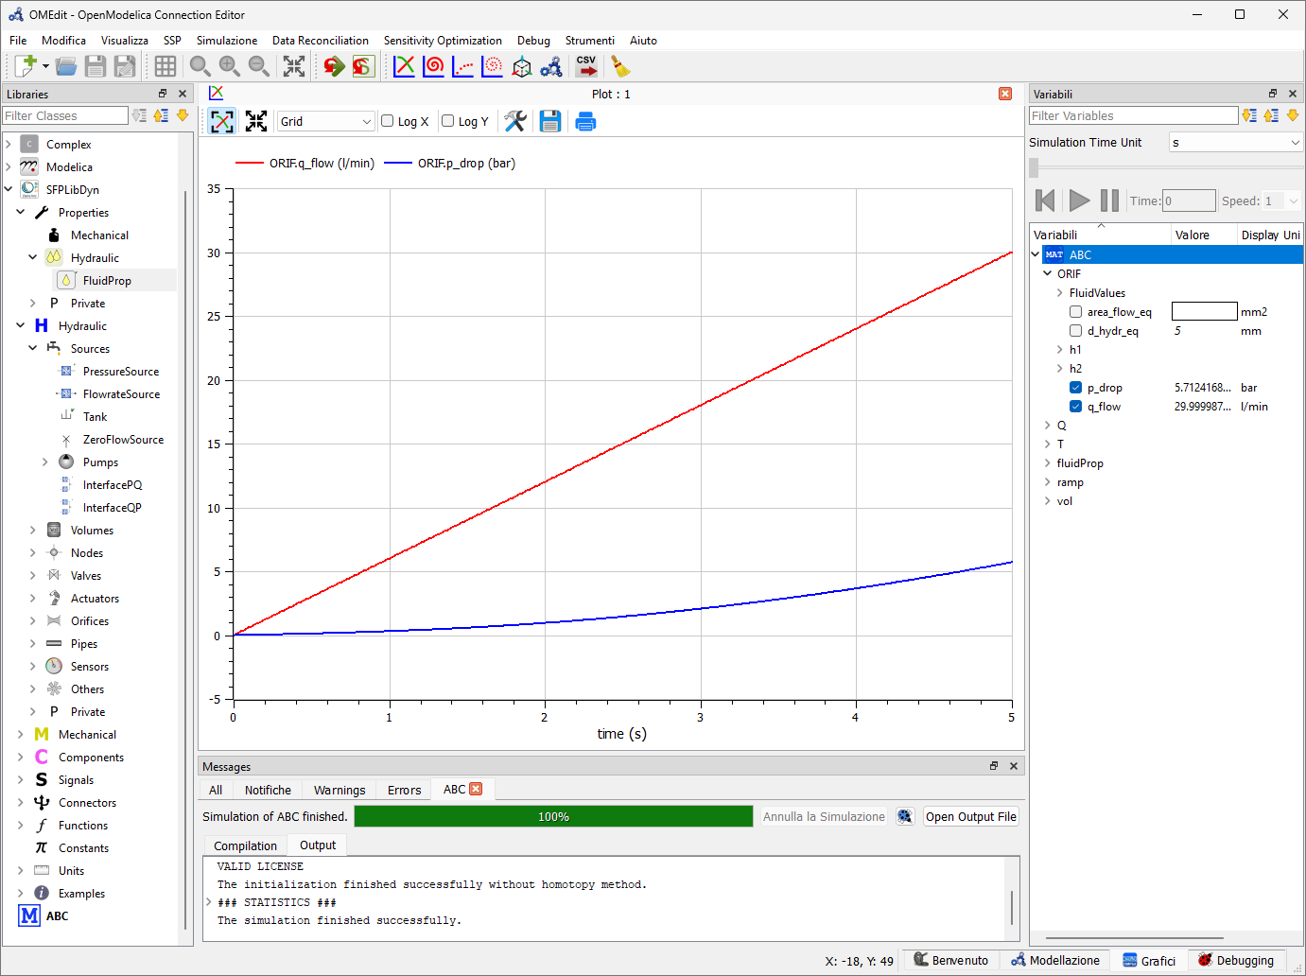Uncheck the q_flow variable

tap(1075, 407)
